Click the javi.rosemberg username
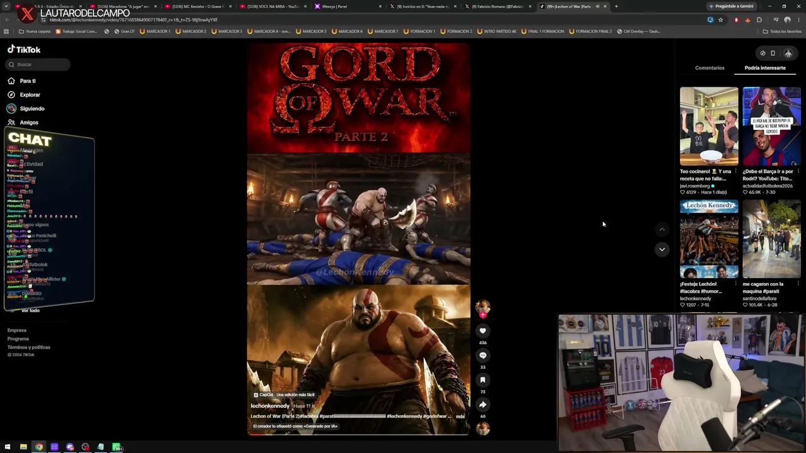Screen dimensions: 806x453 [695, 186]
